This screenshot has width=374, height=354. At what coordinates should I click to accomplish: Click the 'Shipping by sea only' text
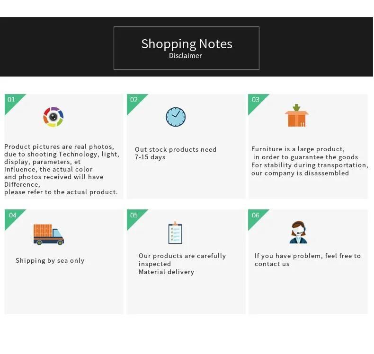(50, 261)
